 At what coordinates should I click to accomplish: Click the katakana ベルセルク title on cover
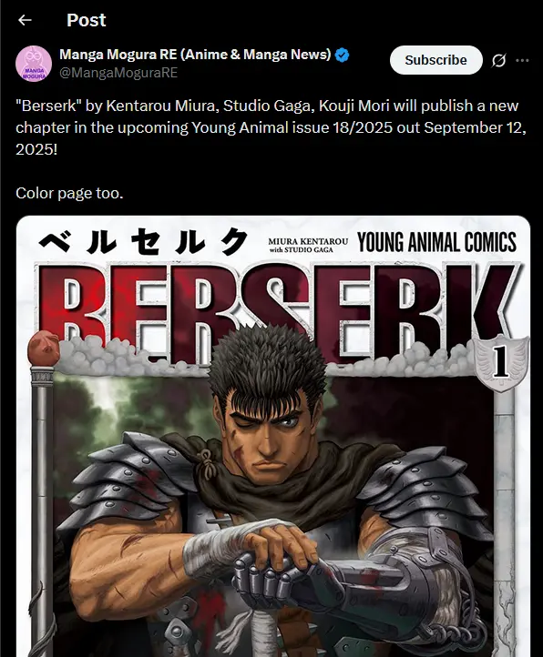pyautogui.click(x=143, y=241)
